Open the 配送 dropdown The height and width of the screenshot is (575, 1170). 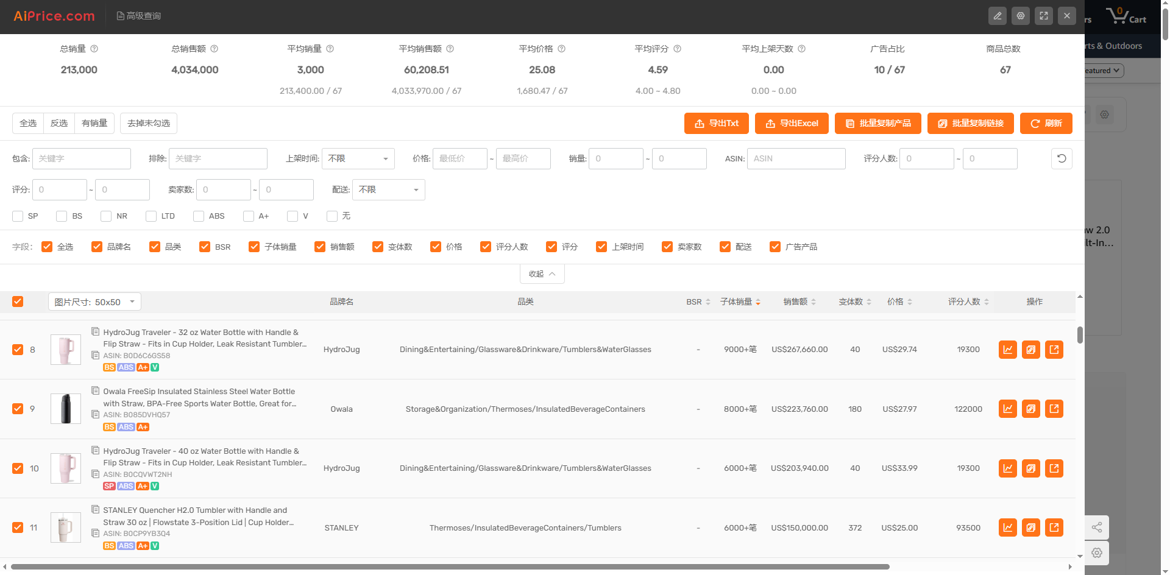(389, 189)
